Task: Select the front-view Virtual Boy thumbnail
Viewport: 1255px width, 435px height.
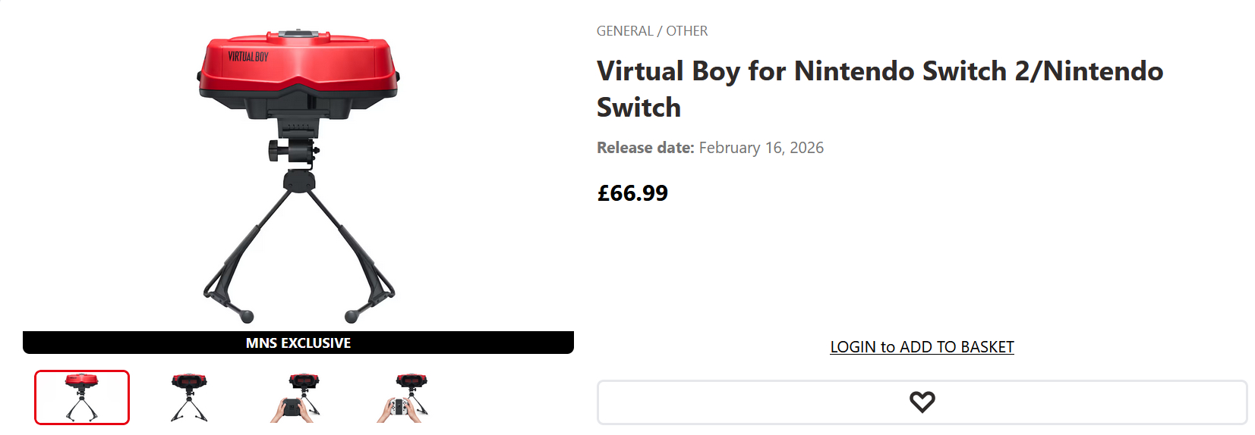Action: 82,398
